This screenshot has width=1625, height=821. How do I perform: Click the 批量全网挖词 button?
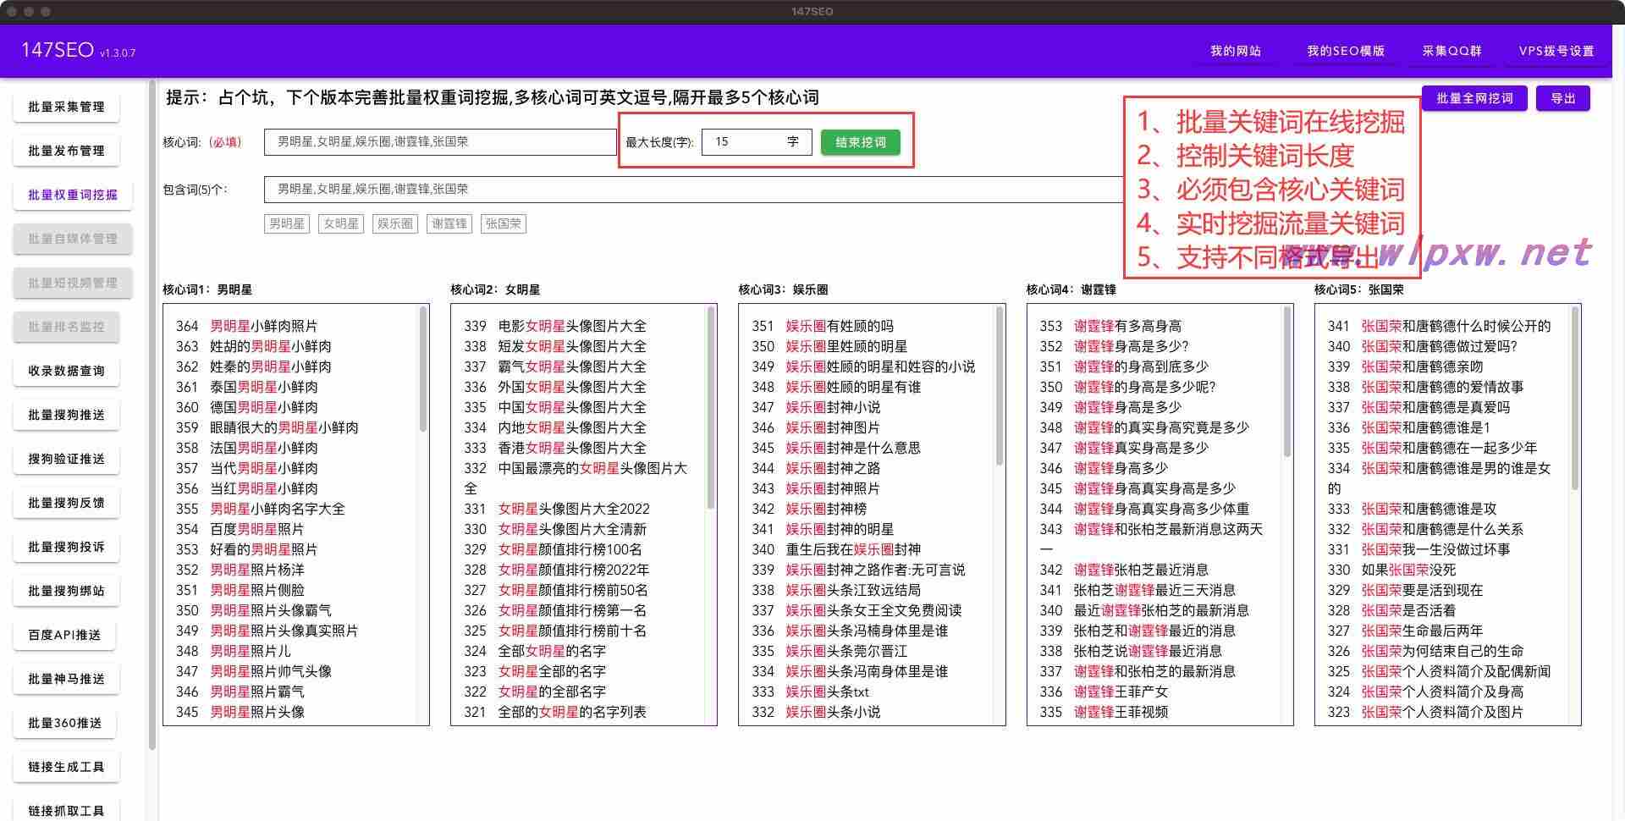[1474, 98]
